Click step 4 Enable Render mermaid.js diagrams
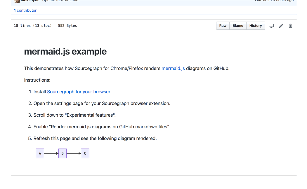This screenshot has height=189, width=307. 102,127
